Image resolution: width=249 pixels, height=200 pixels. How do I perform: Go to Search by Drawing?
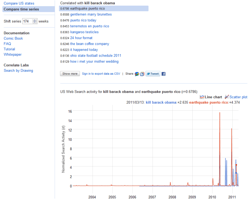(x=18, y=71)
